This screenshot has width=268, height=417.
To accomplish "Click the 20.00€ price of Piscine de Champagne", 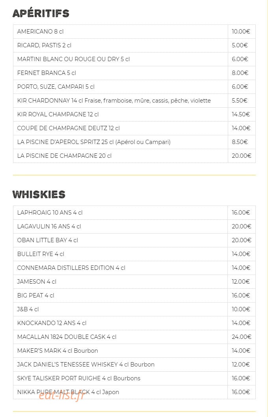I will [241, 156].
